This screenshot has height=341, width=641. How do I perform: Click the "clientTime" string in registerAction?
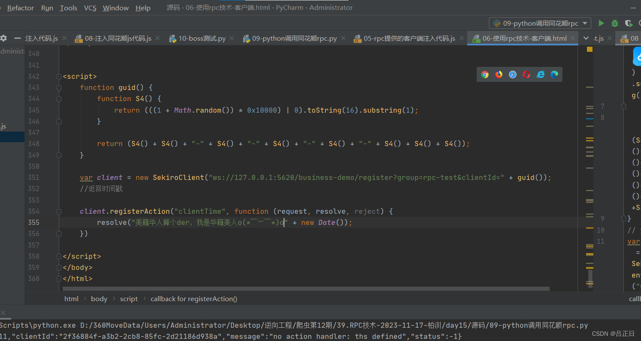pos(200,212)
